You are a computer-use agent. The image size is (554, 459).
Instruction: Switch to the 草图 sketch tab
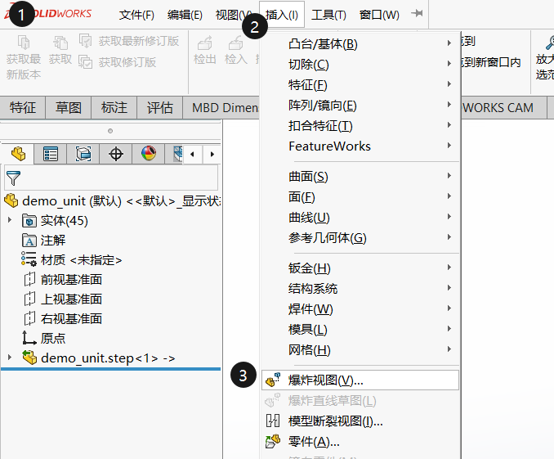(69, 107)
